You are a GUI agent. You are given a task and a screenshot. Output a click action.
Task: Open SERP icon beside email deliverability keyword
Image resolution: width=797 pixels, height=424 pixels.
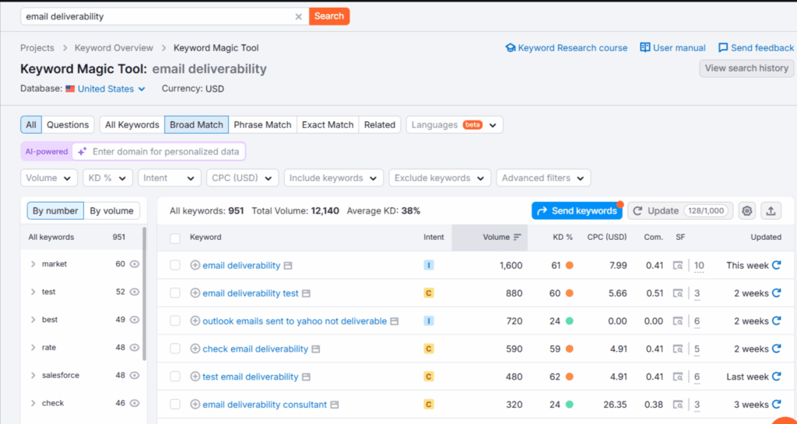click(288, 266)
